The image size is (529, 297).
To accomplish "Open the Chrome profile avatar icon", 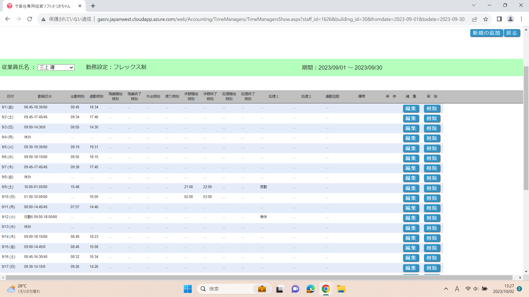I will (510, 19).
